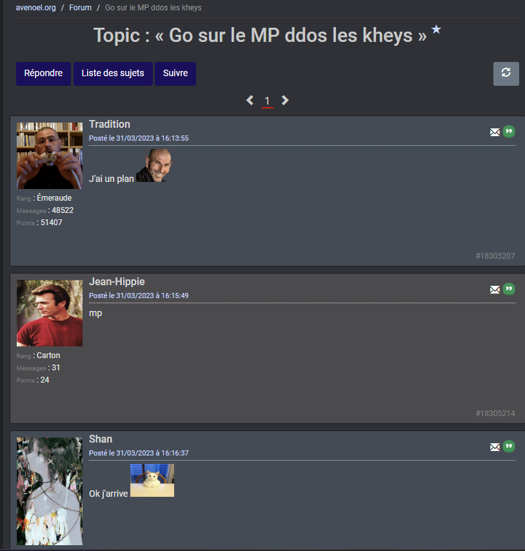
Task: Quote Shan's post with green quote icon
Action: click(x=509, y=446)
